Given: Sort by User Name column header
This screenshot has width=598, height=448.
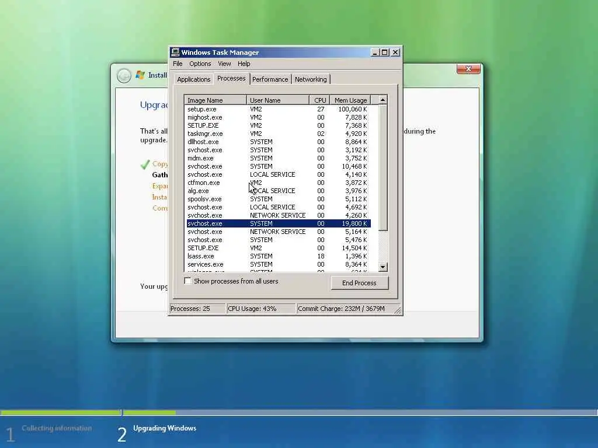Looking at the screenshot, I should [x=277, y=100].
